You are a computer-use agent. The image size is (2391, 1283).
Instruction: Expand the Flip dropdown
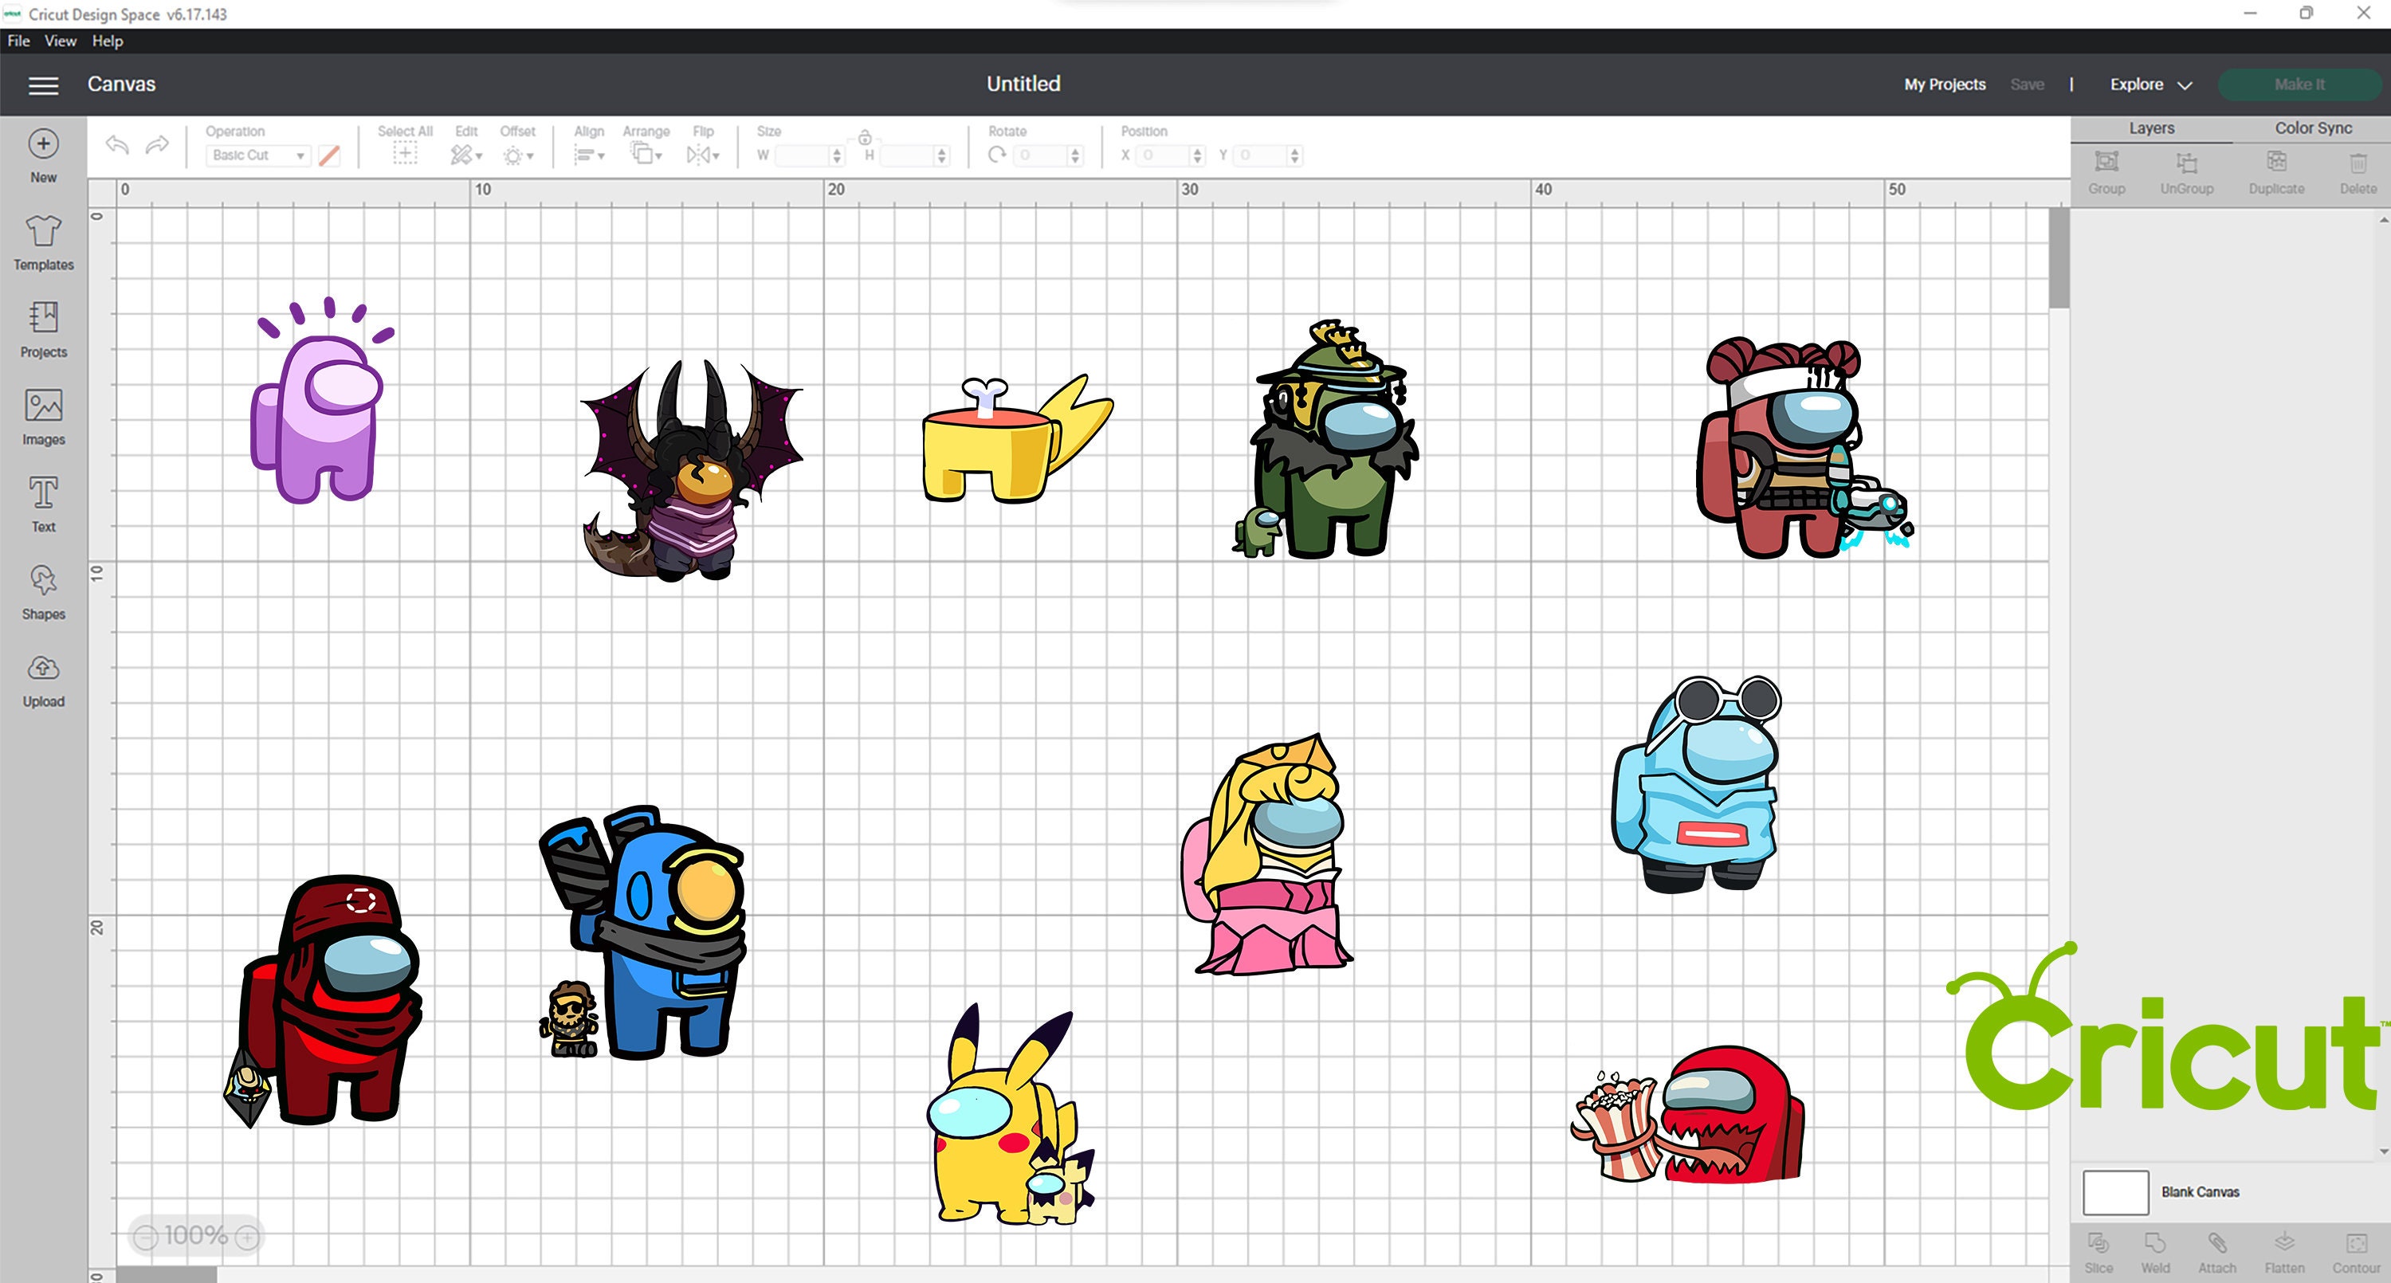point(703,155)
